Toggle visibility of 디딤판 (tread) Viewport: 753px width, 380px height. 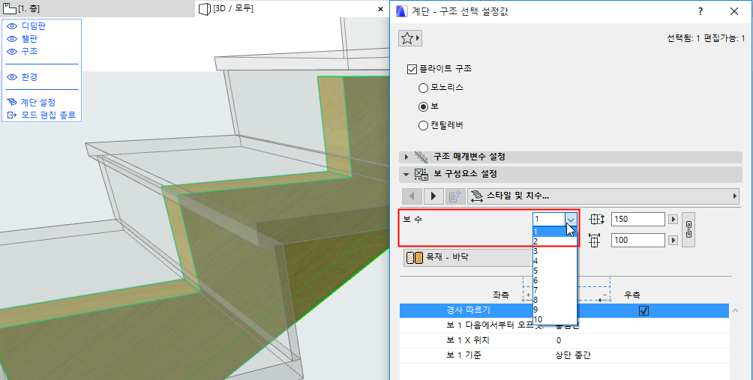(12, 26)
